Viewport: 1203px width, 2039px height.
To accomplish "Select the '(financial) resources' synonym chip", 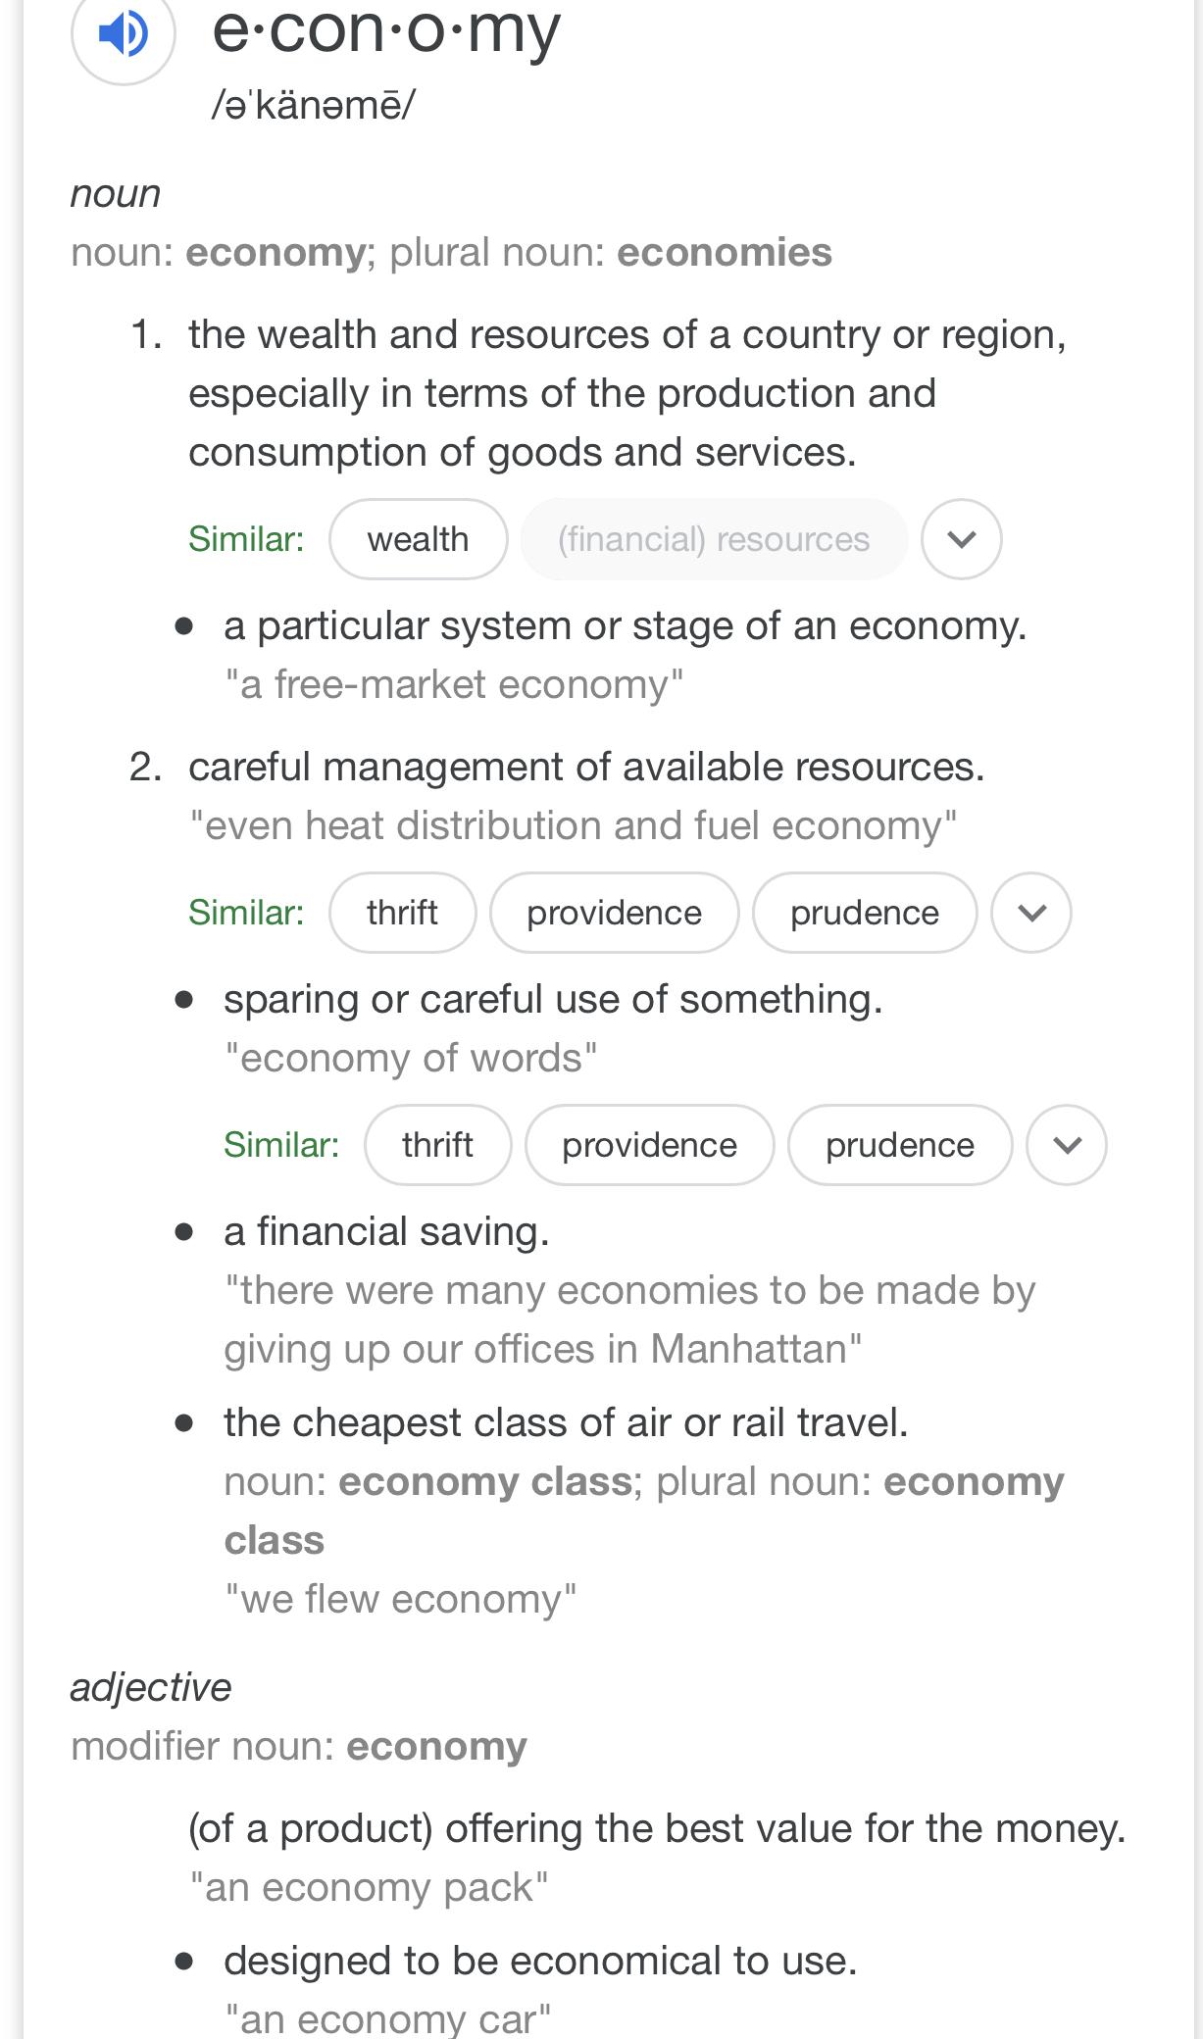I will 714,539.
